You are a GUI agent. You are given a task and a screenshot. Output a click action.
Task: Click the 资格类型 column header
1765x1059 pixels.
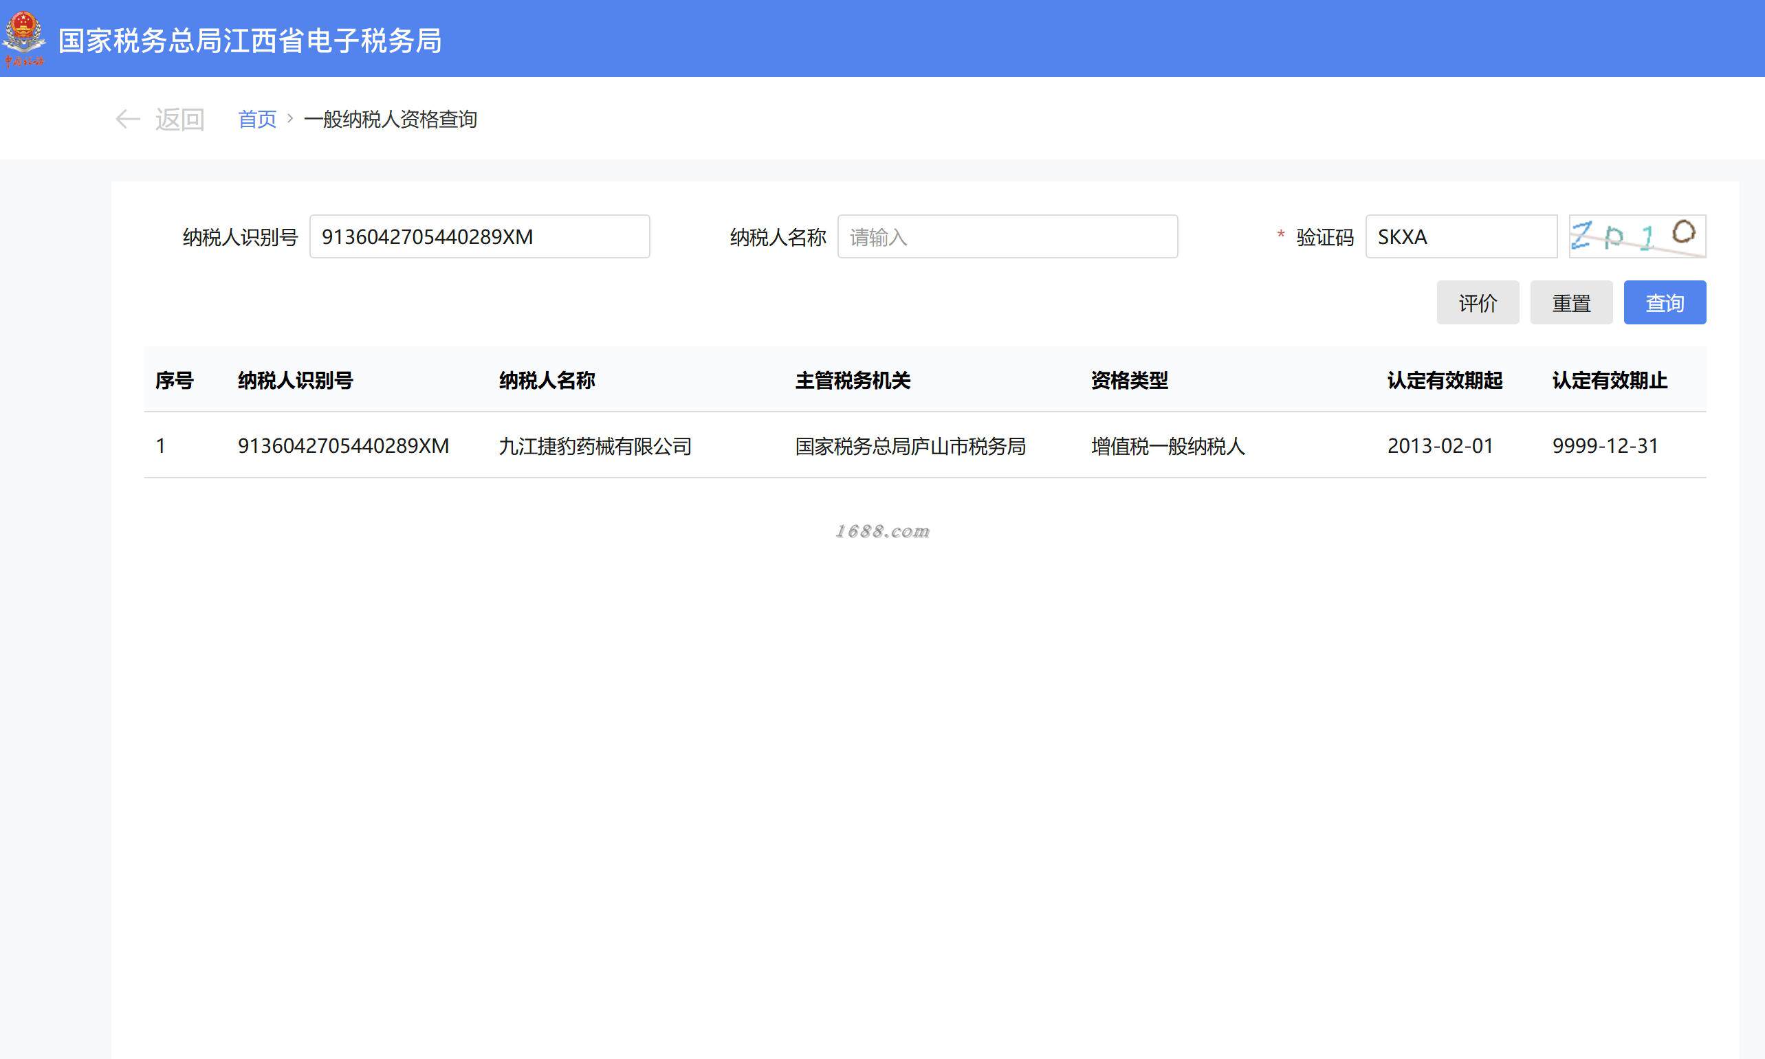click(x=1129, y=380)
